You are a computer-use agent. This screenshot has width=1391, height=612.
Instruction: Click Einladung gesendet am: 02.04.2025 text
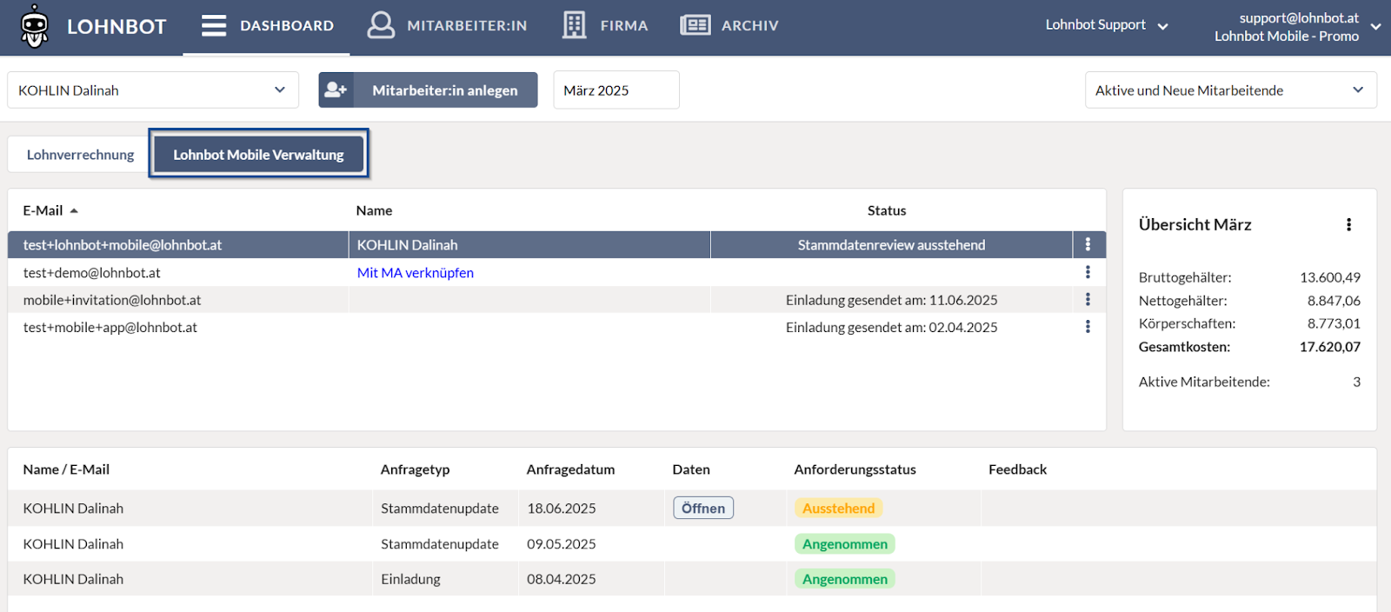891,327
